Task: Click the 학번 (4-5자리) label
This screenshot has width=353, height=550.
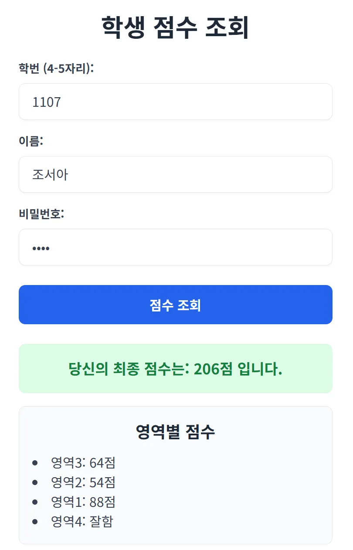Action: (56, 68)
